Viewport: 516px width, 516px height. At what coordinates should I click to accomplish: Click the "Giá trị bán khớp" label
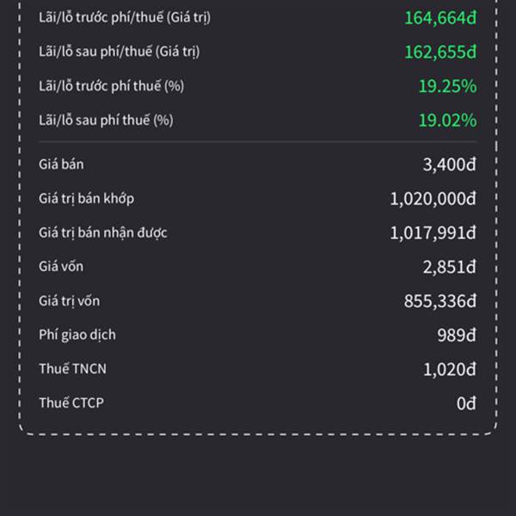pos(86,199)
